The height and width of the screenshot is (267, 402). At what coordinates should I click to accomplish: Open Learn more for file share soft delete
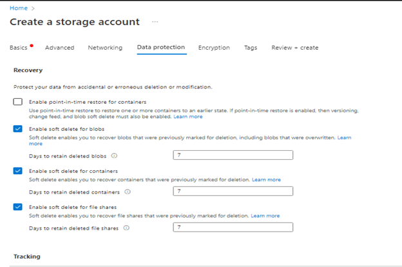(265, 215)
